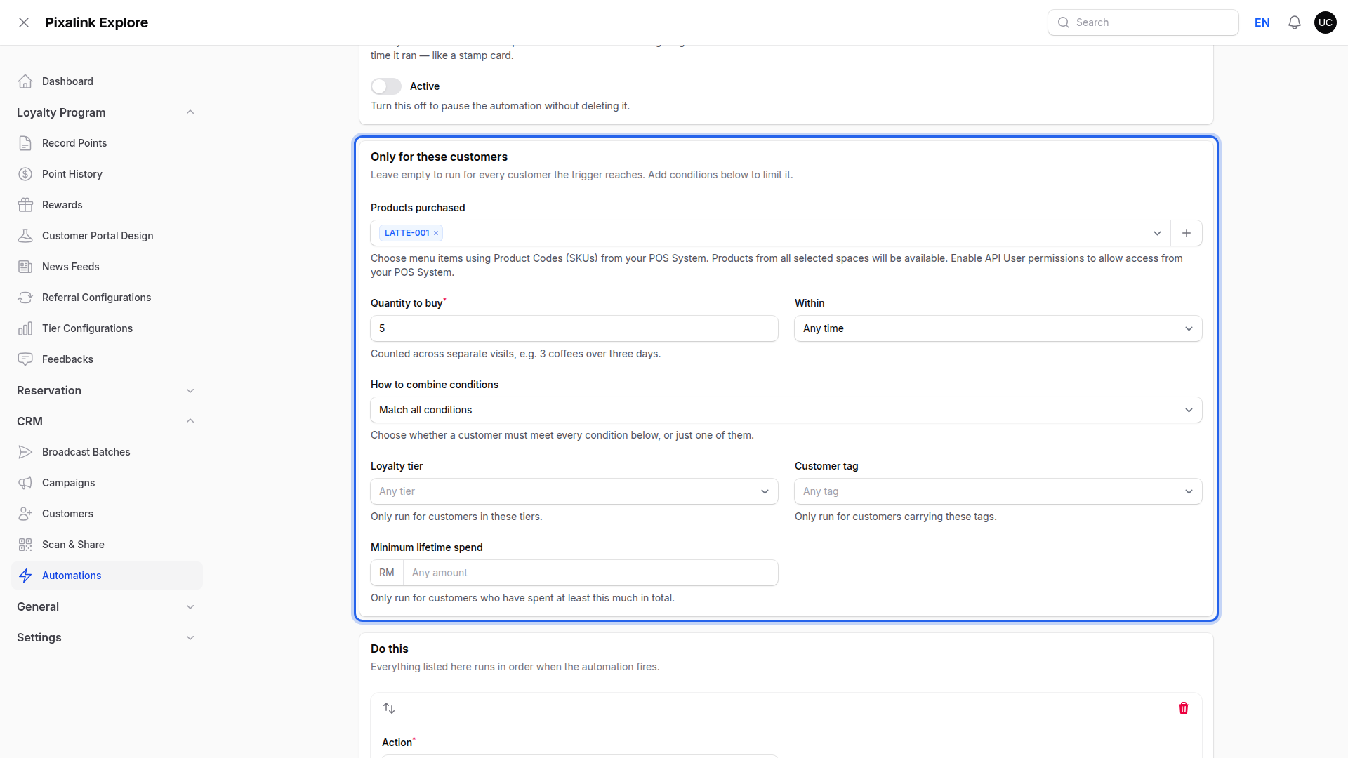
Task: Click the Customer Portal Design flask icon
Action: coord(25,236)
